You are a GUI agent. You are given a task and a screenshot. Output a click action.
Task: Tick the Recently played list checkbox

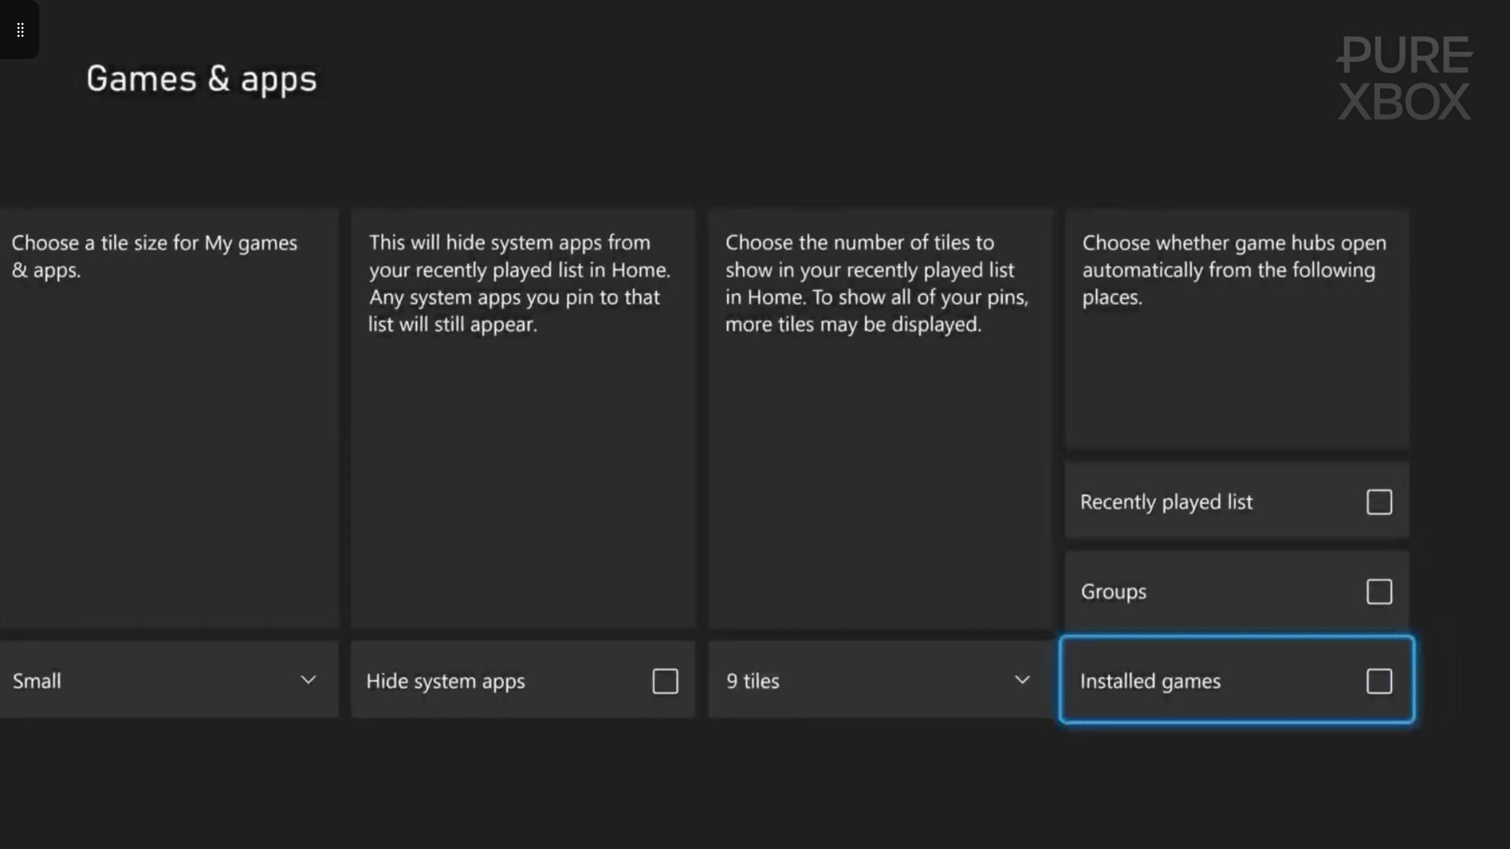1379,502
